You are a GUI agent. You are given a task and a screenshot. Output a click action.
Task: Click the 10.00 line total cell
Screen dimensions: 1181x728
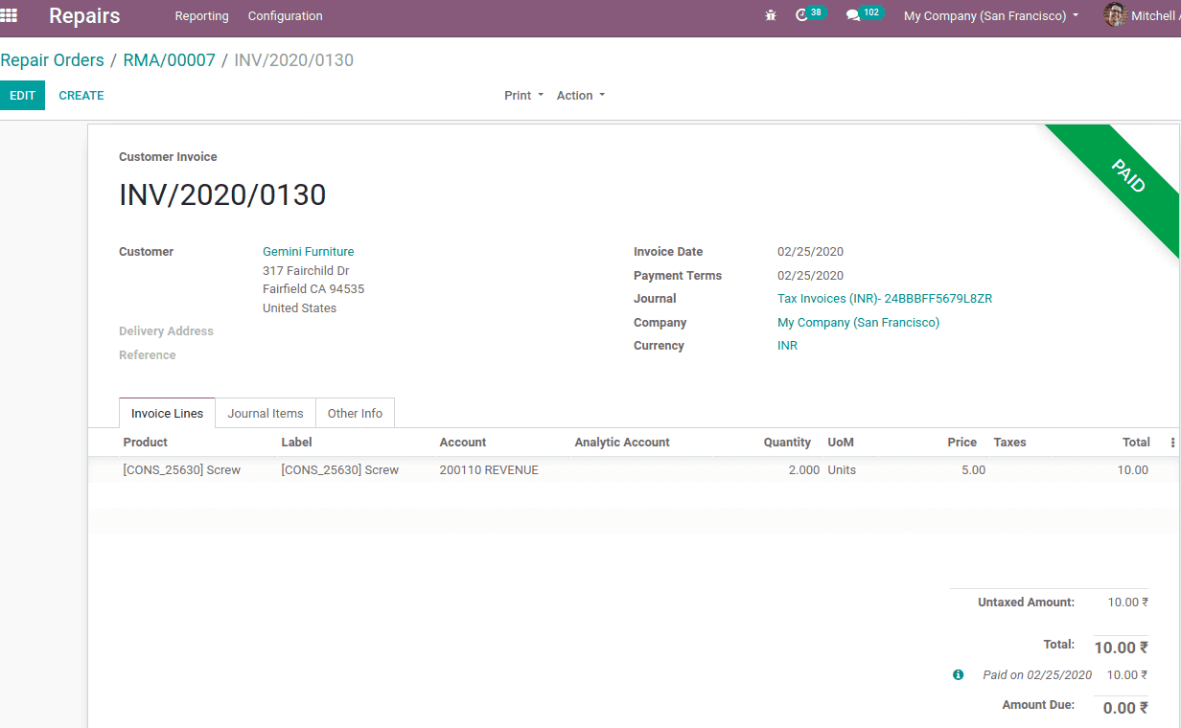point(1133,470)
